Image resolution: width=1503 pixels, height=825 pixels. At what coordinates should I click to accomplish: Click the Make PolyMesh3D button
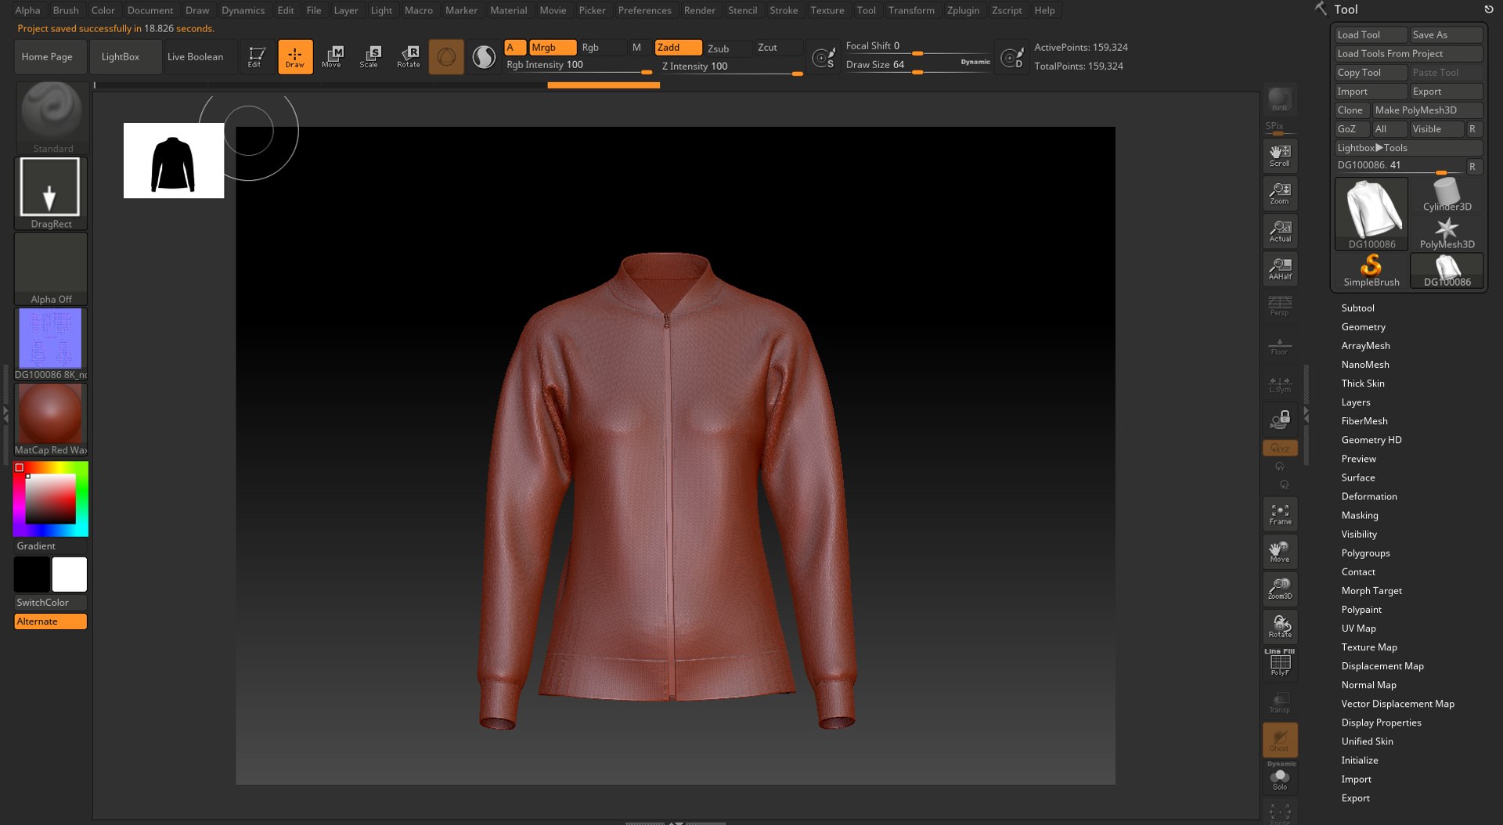pyautogui.click(x=1426, y=110)
